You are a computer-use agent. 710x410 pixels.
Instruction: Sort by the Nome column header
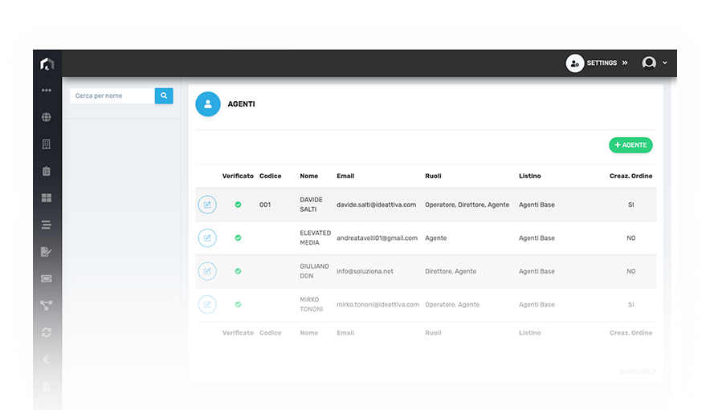(x=308, y=176)
